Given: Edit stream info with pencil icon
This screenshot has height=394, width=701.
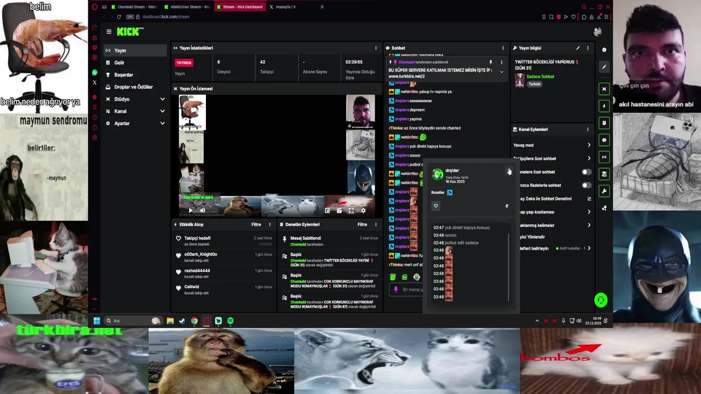Looking at the screenshot, I should (578, 48).
